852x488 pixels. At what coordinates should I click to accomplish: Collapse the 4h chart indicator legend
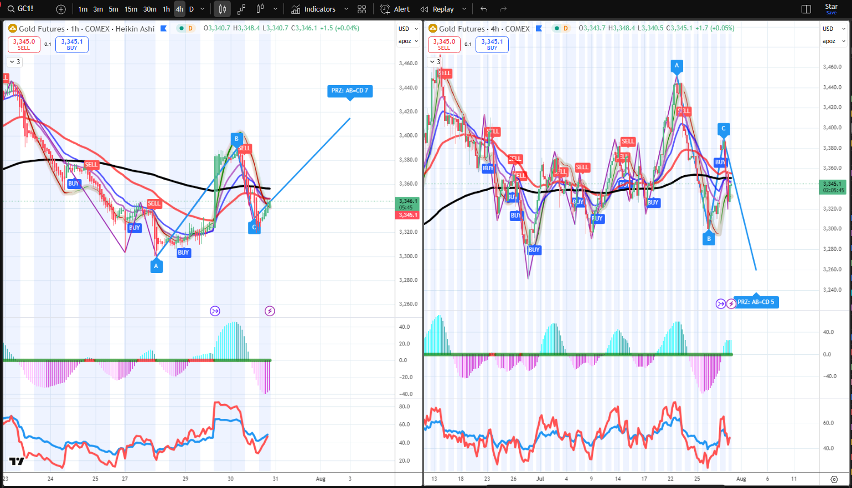pyautogui.click(x=435, y=62)
